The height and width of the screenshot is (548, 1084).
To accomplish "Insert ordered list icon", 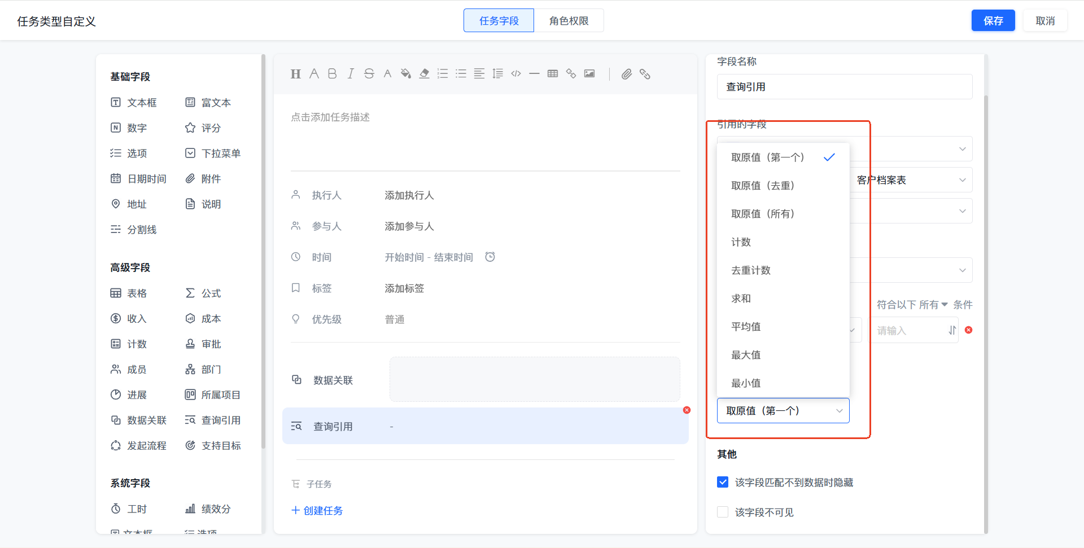I will [443, 74].
